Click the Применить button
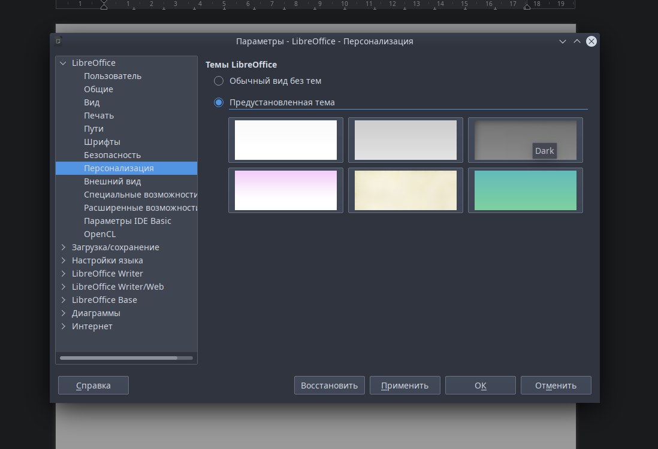 pos(405,386)
